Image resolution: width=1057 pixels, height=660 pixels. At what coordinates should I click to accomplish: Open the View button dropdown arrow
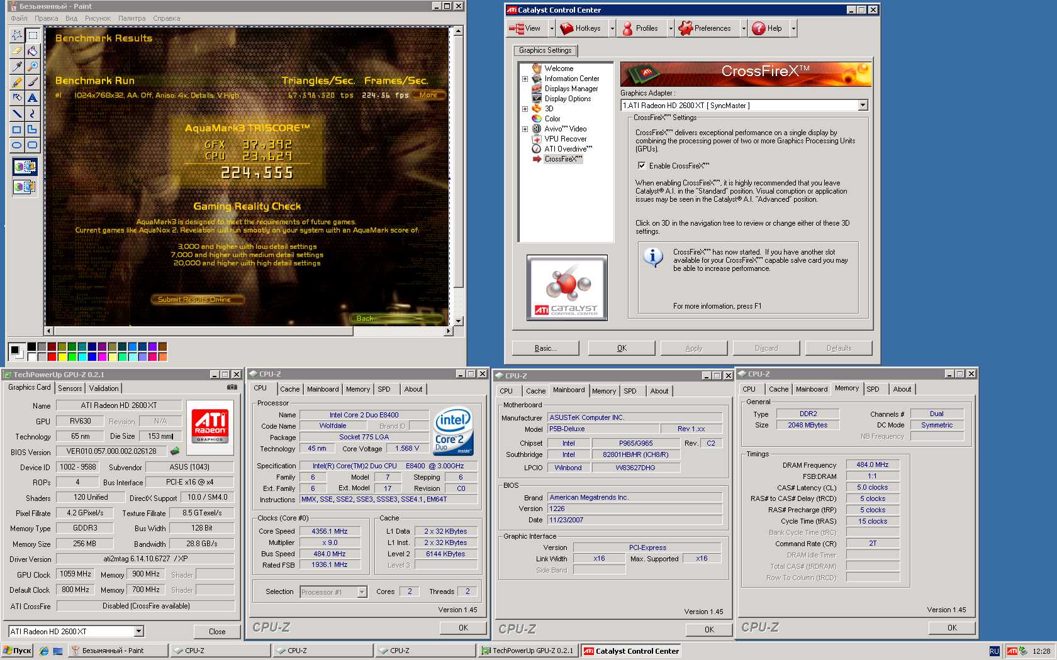coord(552,28)
